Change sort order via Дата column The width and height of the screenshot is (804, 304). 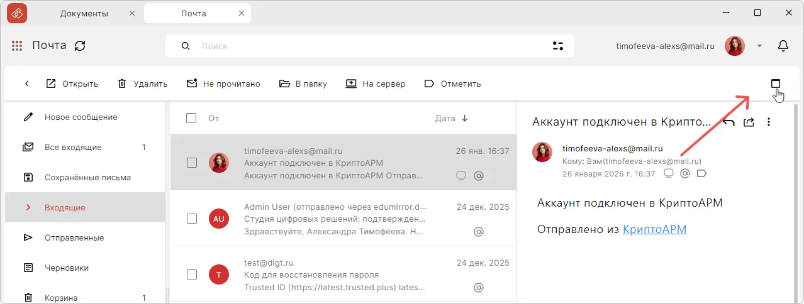pos(451,118)
